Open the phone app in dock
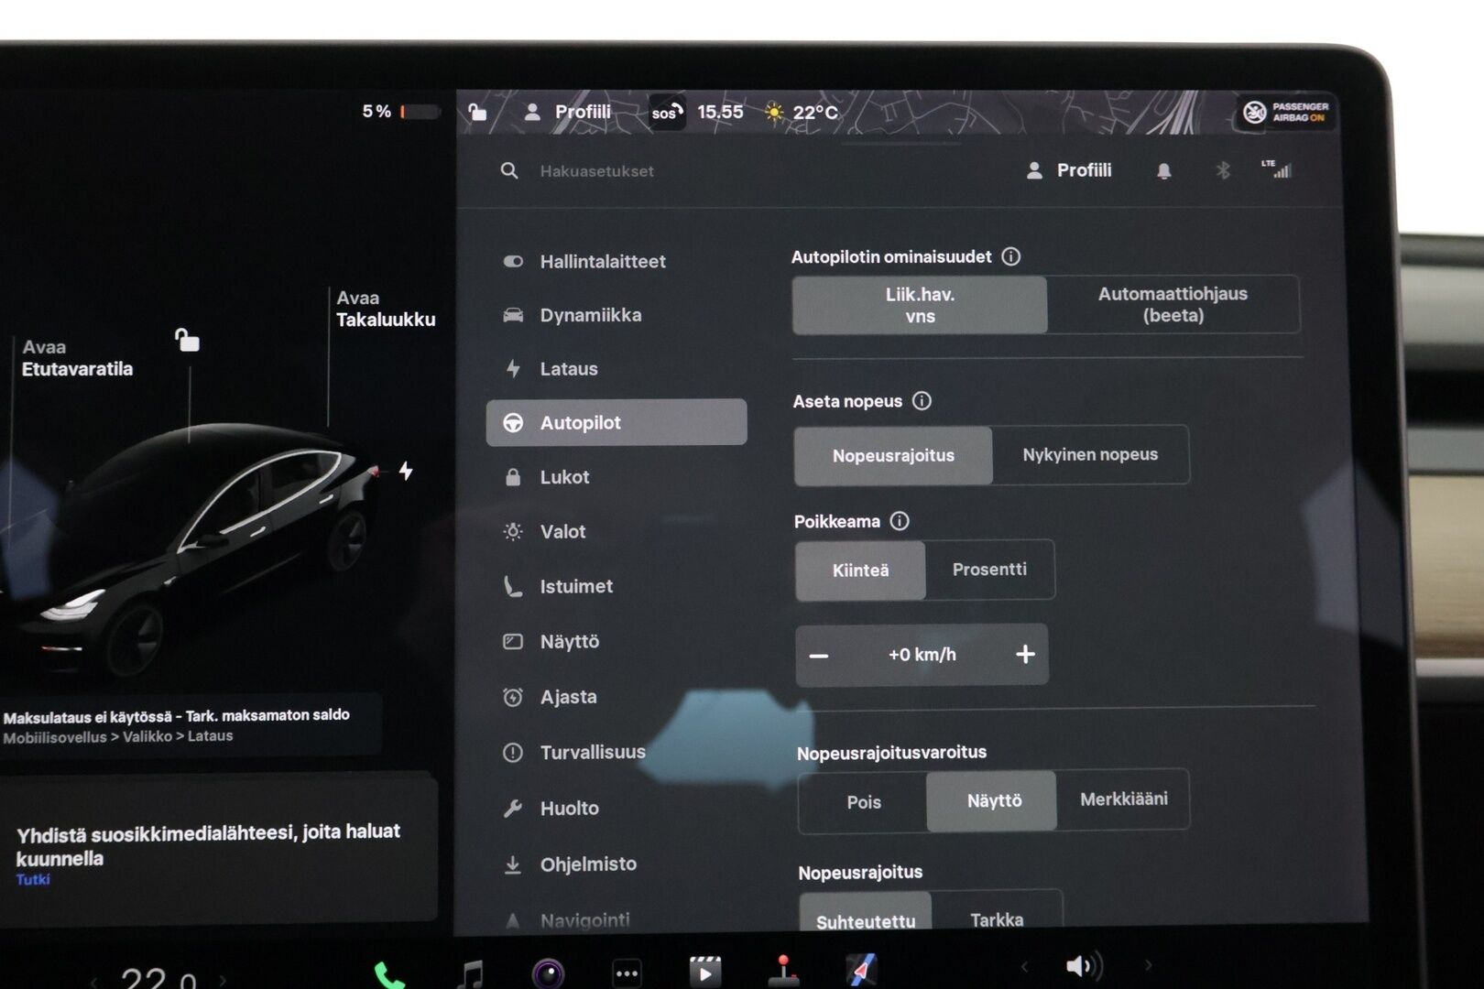The width and height of the screenshot is (1484, 989). (x=389, y=975)
